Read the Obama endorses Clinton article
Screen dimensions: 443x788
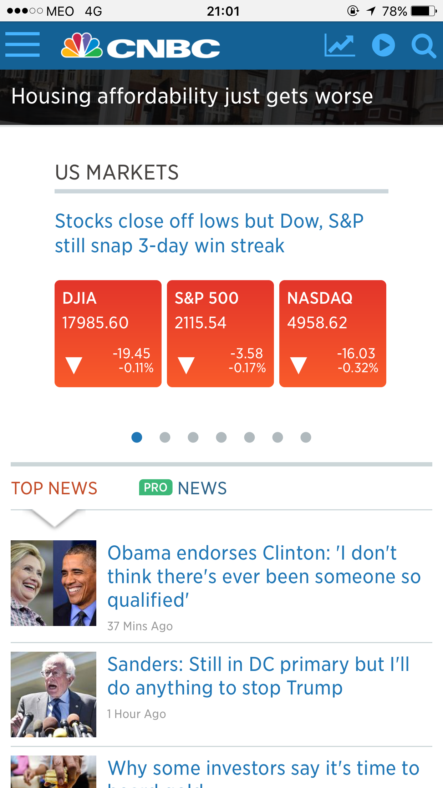pos(264,576)
